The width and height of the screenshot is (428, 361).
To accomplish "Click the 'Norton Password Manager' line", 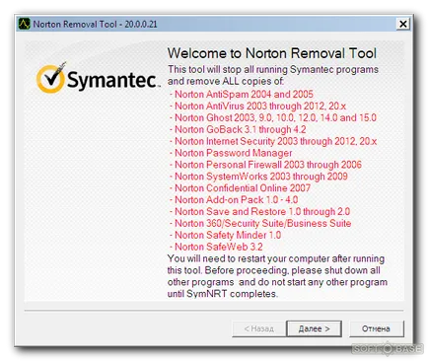I will (231, 153).
